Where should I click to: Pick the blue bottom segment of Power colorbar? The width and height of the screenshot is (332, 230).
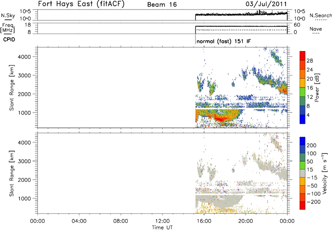[x=303, y=119]
